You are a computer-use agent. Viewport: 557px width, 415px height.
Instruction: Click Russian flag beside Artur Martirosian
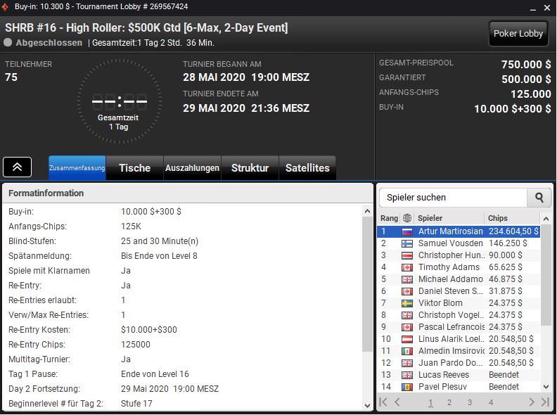407,231
